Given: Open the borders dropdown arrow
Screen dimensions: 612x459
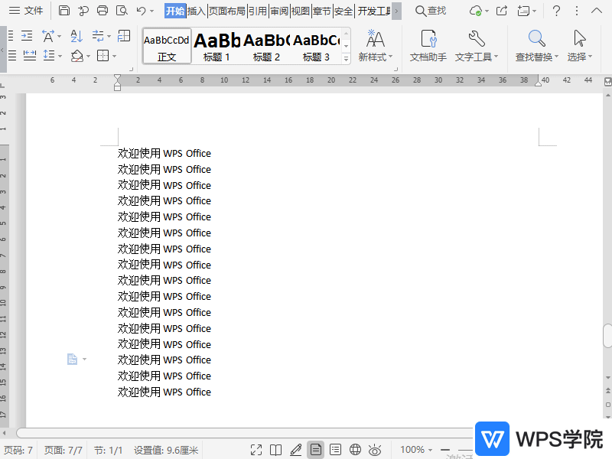Looking at the screenshot, I should click(x=114, y=56).
